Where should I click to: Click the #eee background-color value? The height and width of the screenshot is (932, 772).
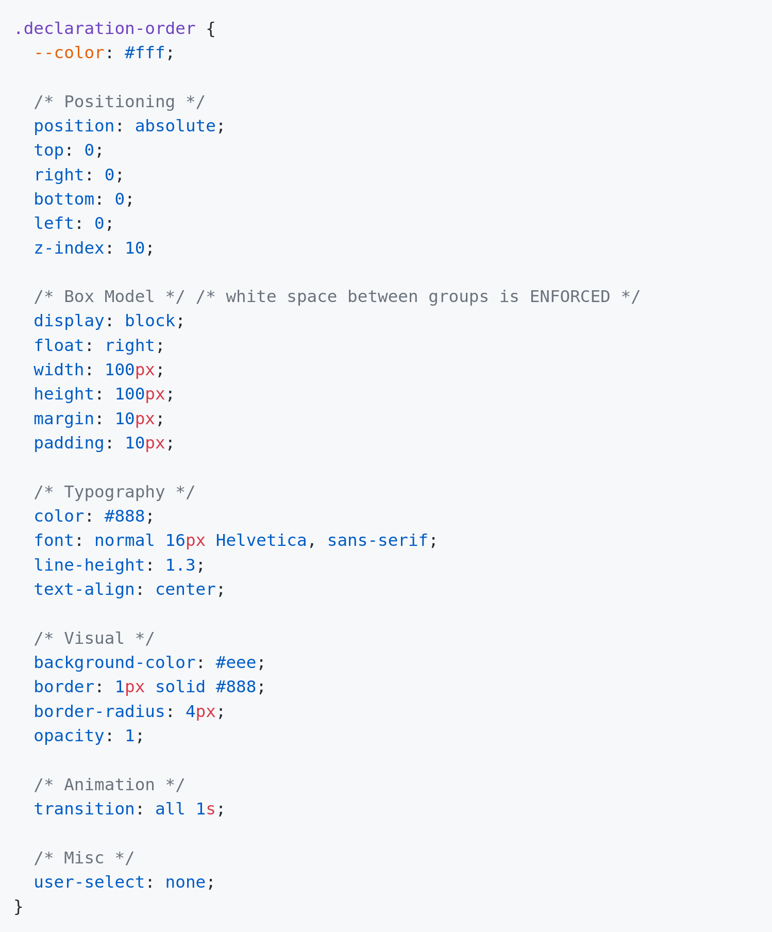(236, 662)
